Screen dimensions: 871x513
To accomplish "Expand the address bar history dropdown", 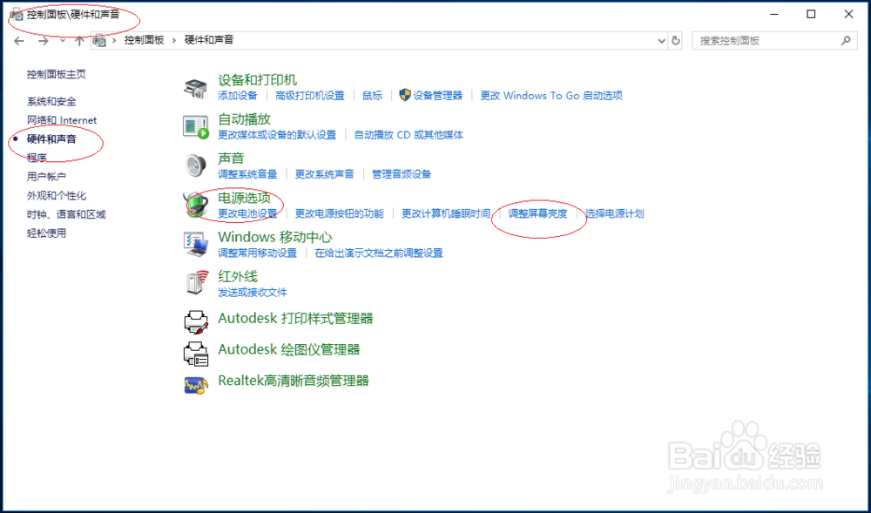I will click(661, 40).
